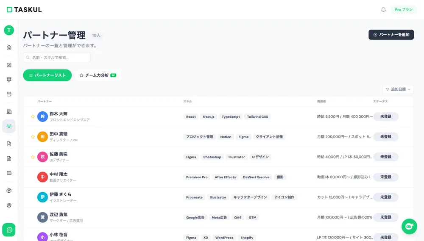Open the checkbox task icon in sidebar
The image size is (424, 241).
[x=9, y=65]
